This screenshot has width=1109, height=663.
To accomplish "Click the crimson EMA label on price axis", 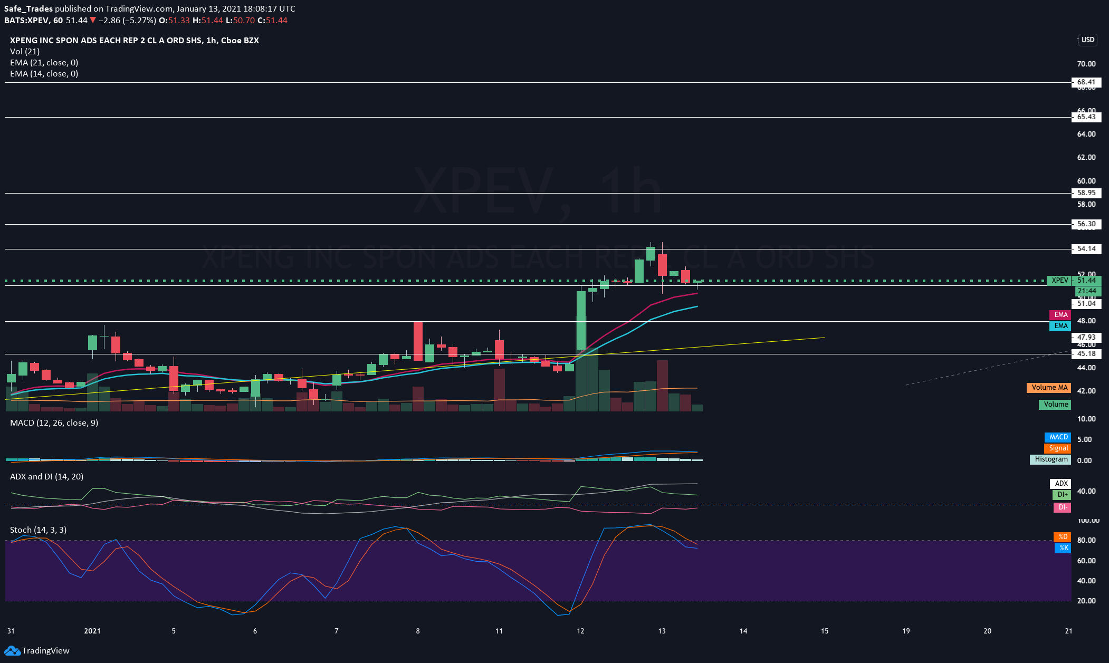I will point(1060,315).
